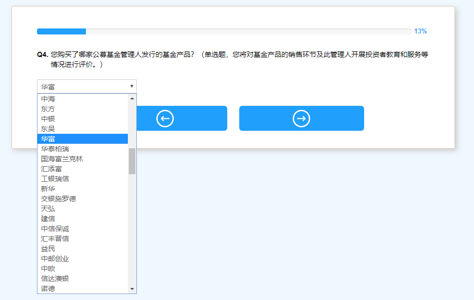Click the next arrow button
The height and width of the screenshot is (300, 474).
301,118
